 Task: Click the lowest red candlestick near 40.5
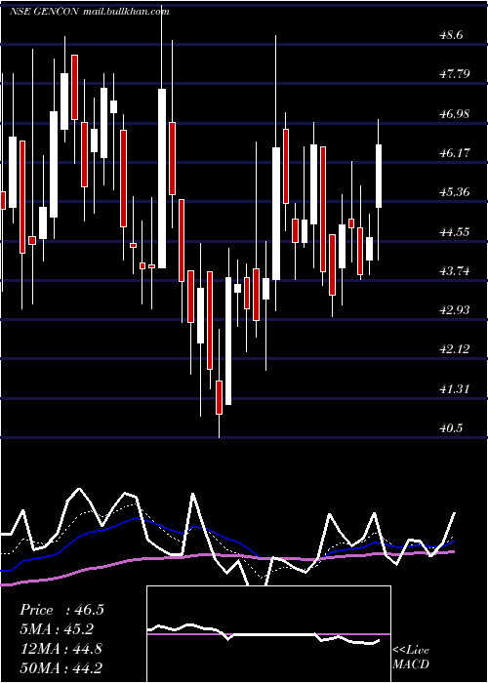click(219, 397)
